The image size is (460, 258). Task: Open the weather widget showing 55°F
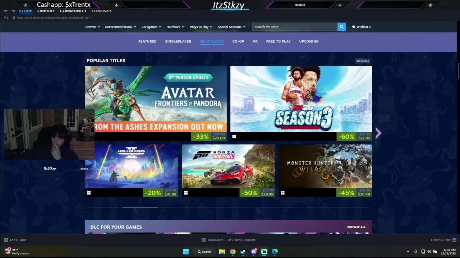pyautogui.click(x=17, y=252)
